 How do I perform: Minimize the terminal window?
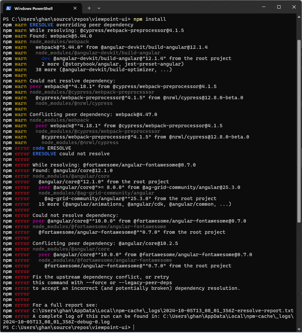point(264,7)
